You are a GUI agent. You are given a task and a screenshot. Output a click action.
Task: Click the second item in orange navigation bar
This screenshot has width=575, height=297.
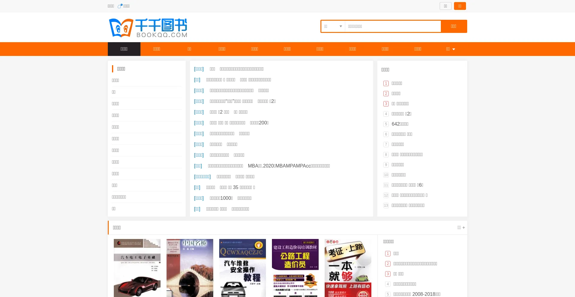[x=157, y=49]
